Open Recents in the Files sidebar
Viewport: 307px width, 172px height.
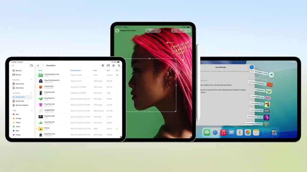pyautogui.click(x=19, y=70)
